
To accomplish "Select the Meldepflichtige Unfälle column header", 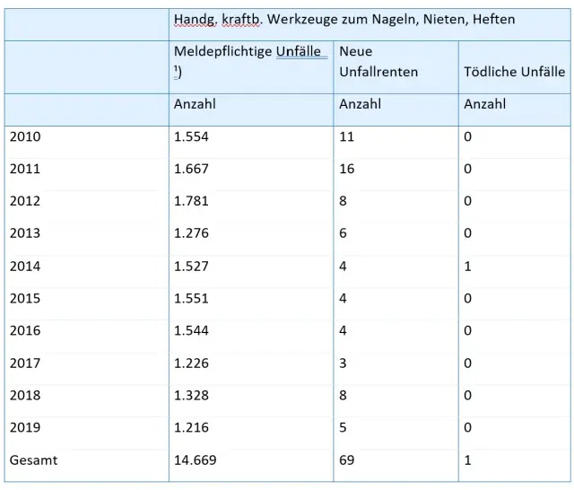I will tap(248, 52).
